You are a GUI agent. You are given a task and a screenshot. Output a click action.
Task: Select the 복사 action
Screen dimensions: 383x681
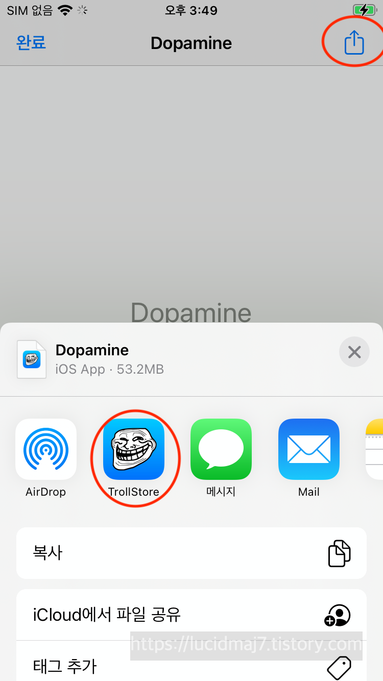point(192,553)
